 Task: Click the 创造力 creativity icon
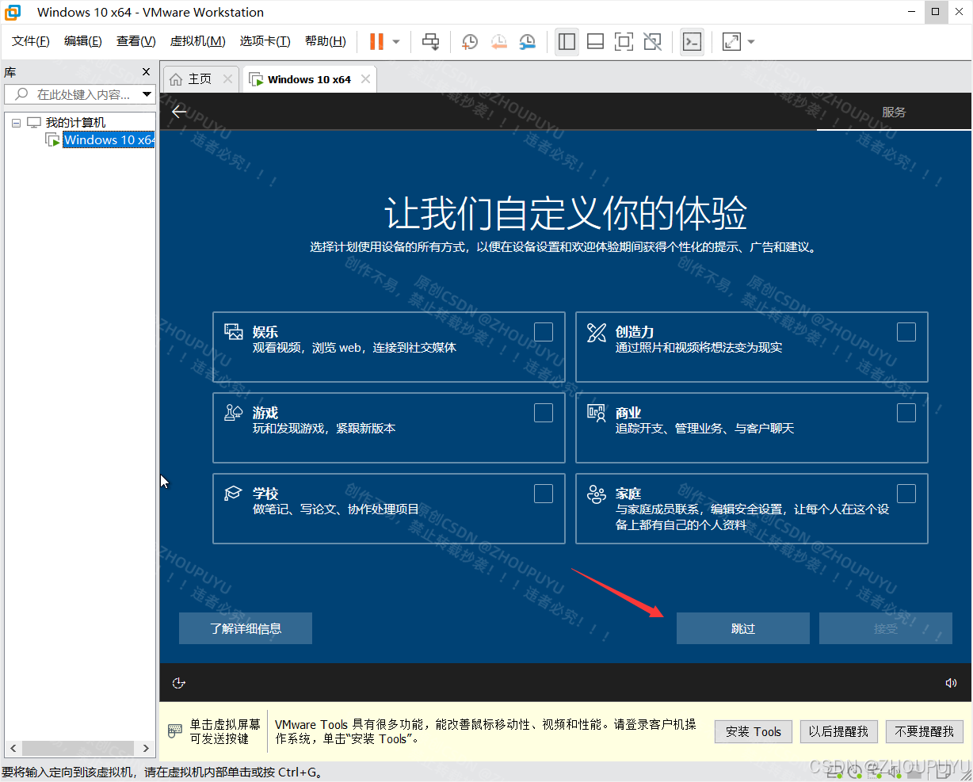point(597,332)
